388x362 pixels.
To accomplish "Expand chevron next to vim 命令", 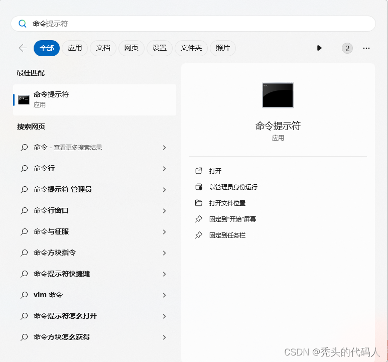I will (164, 295).
